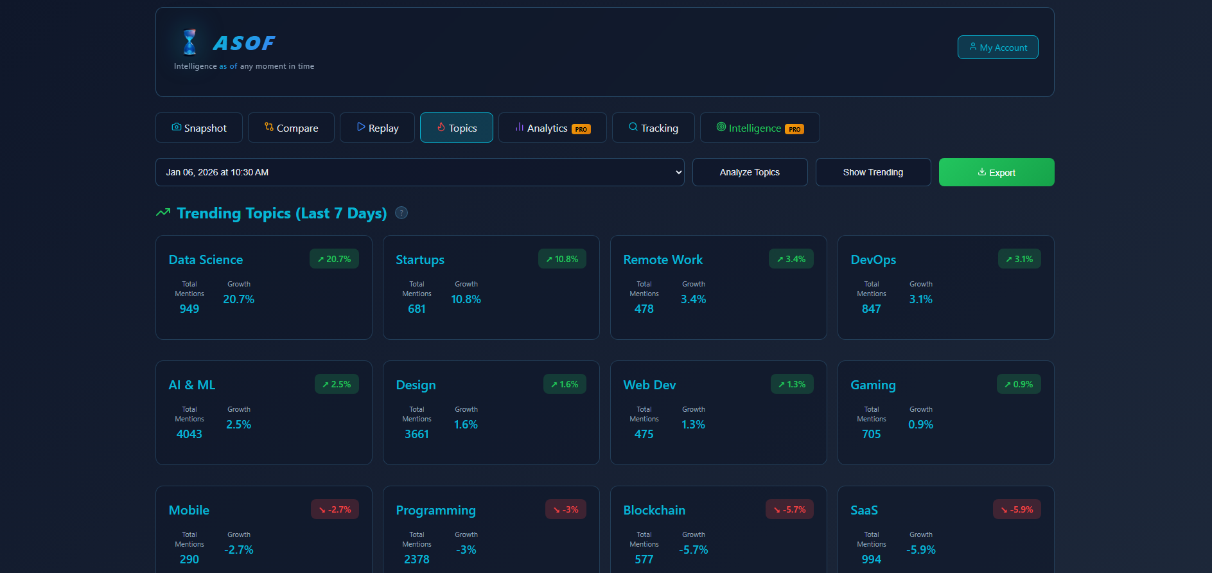Click the Analyze Topics button
Screen dimensions: 1212x573
coord(750,172)
